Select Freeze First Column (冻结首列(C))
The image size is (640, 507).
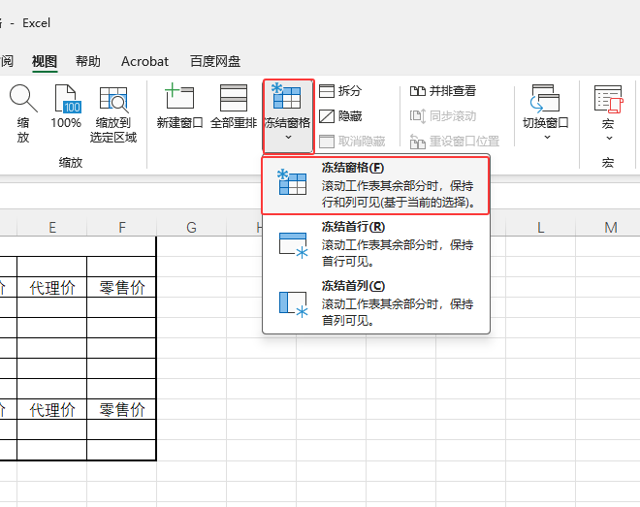375,303
